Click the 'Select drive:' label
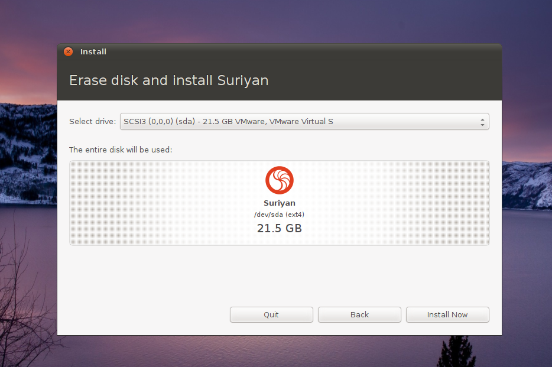Image resolution: width=552 pixels, height=367 pixels. click(93, 121)
